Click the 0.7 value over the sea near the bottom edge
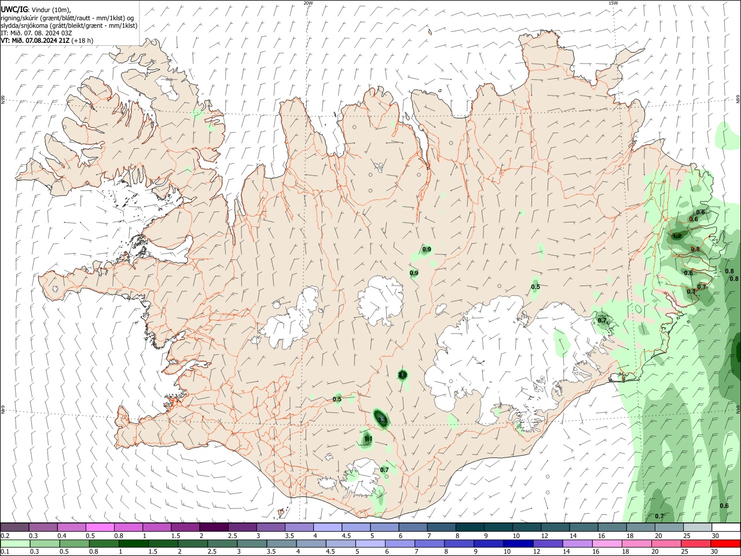The height and width of the screenshot is (556, 741). point(659,516)
